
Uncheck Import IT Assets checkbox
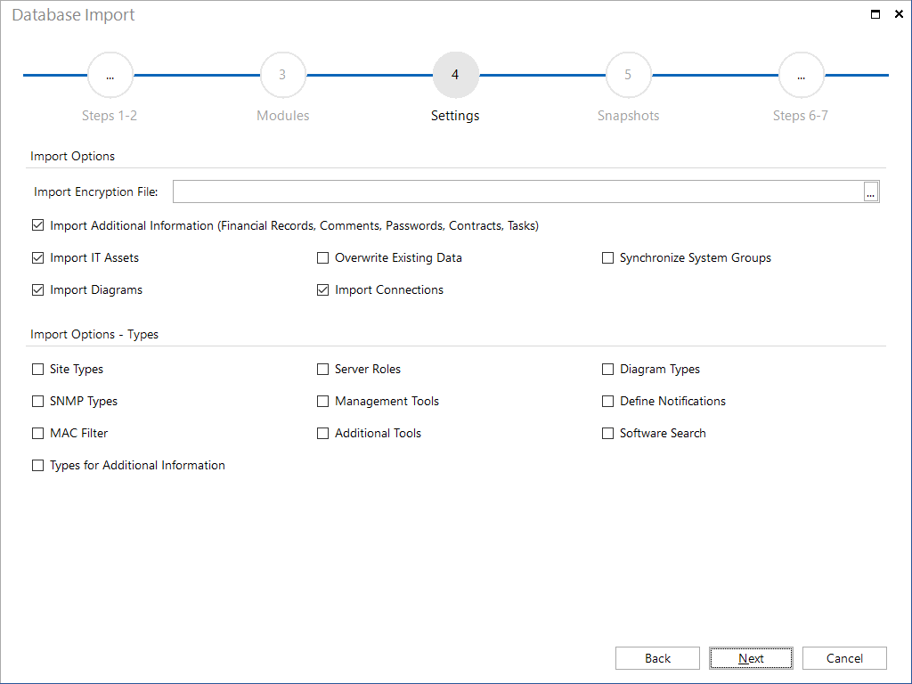[37, 257]
